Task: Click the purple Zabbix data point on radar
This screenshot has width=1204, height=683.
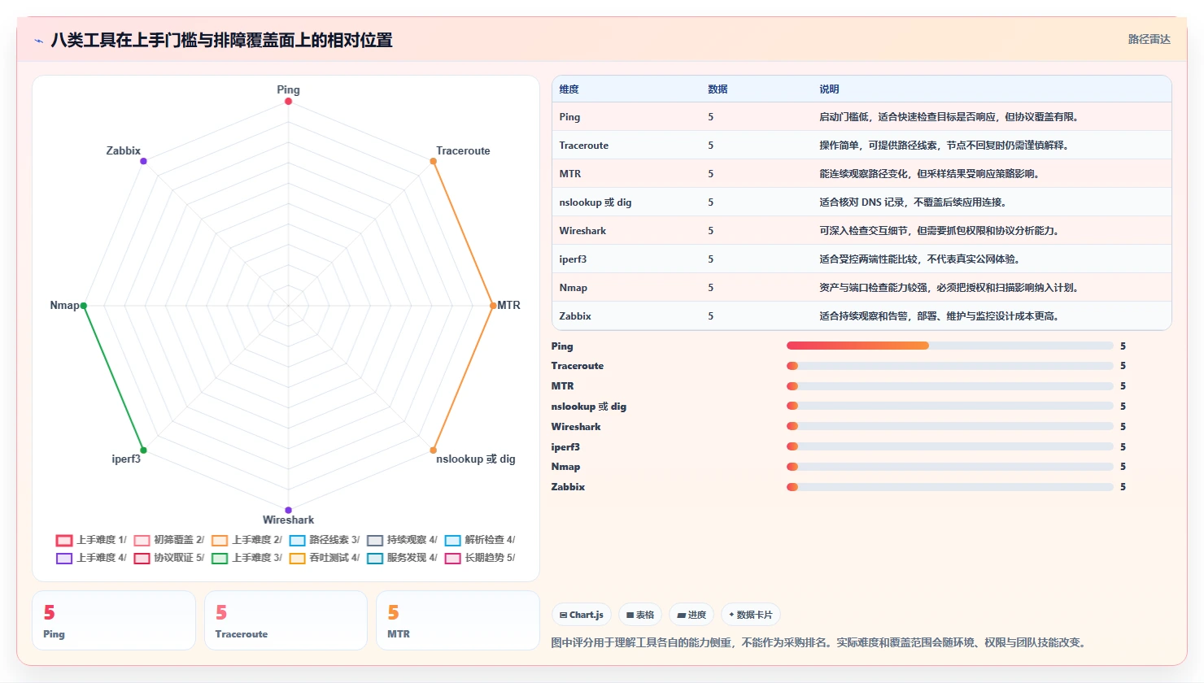Action: [143, 161]
